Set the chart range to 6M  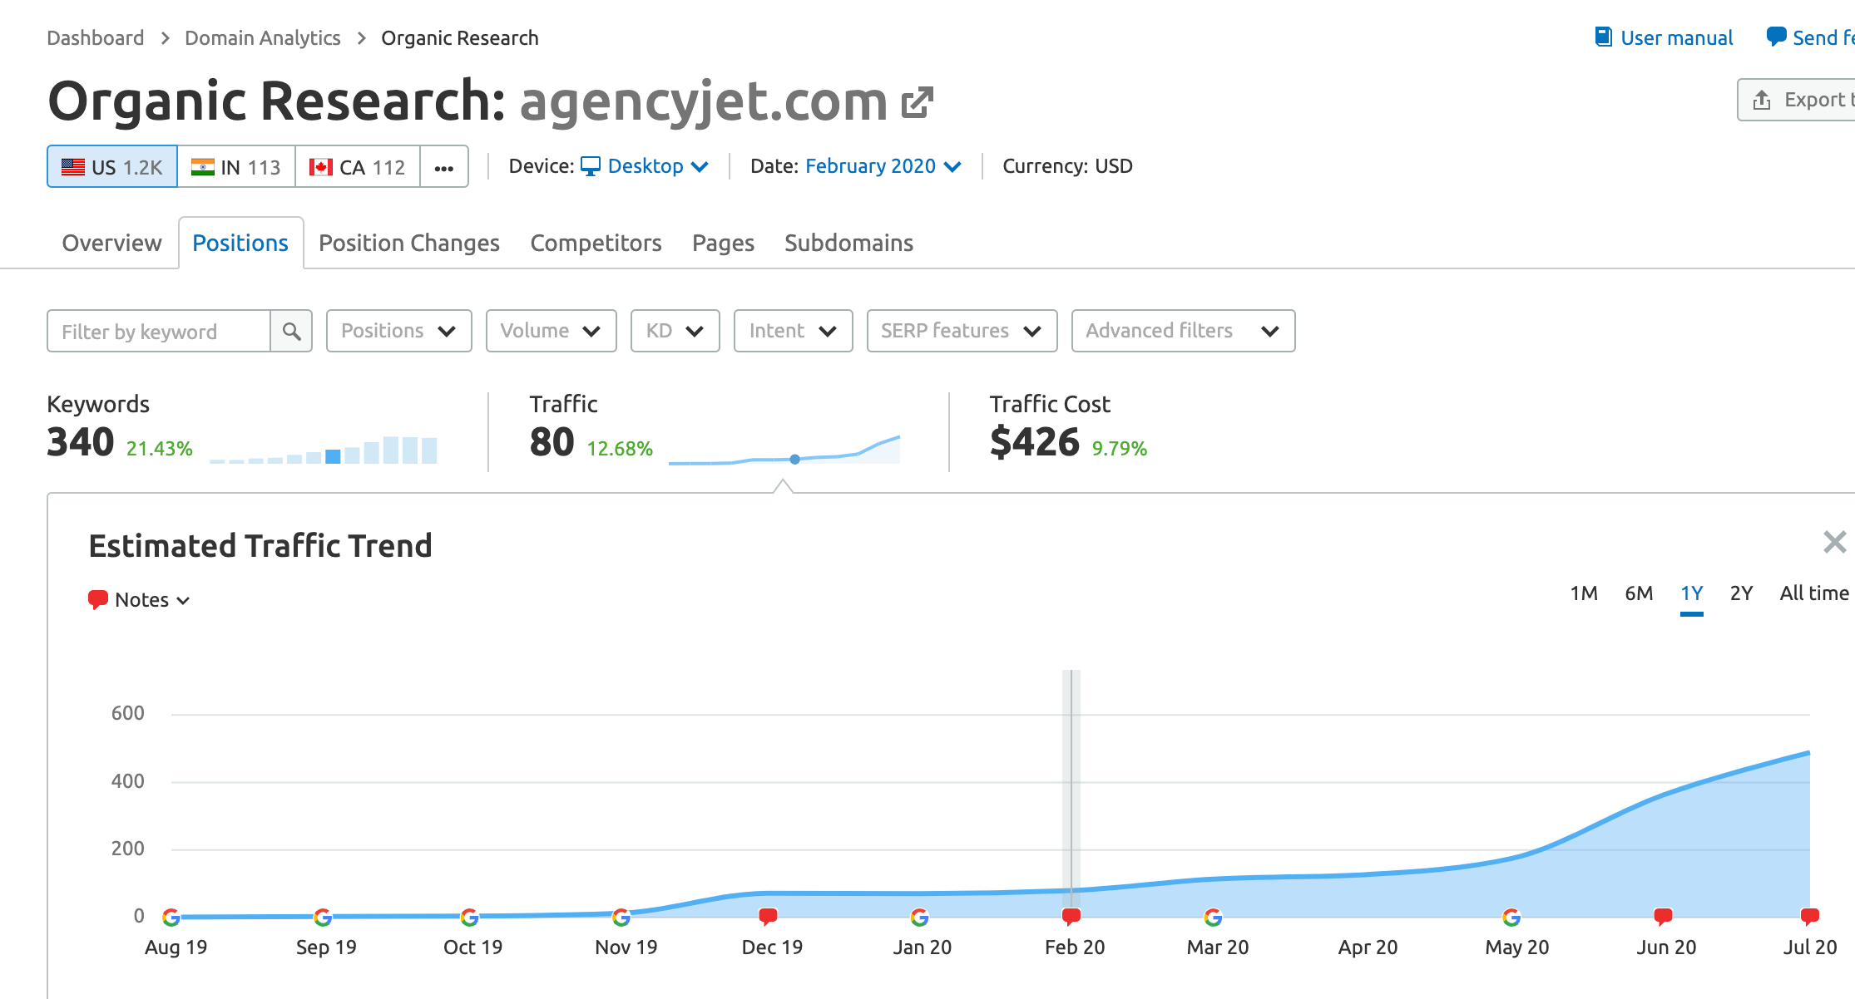(1639, 593)
